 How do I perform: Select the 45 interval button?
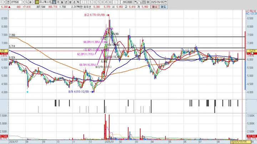pyautogui.click(x=106, y=2)
